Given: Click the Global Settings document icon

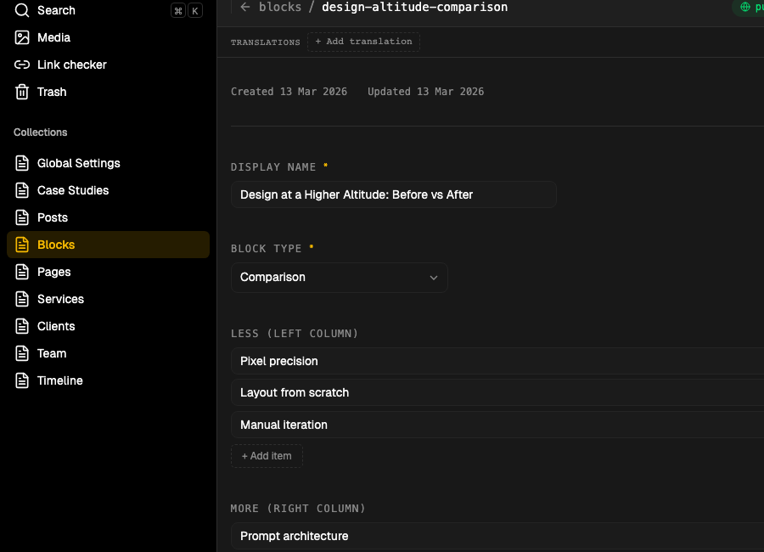Looking at the screenshot, I should click(x=20, y=163).
